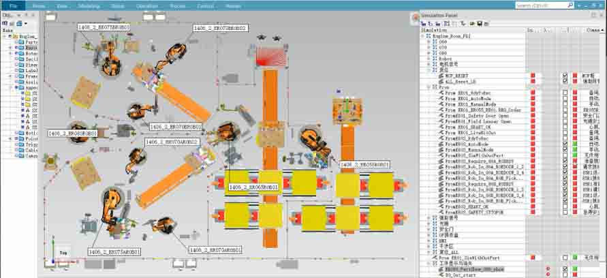The width and height of the screenshot is (607, 278).
Task: Toggle the MCP_RESET forced checkbox
Action: point(565,76)
